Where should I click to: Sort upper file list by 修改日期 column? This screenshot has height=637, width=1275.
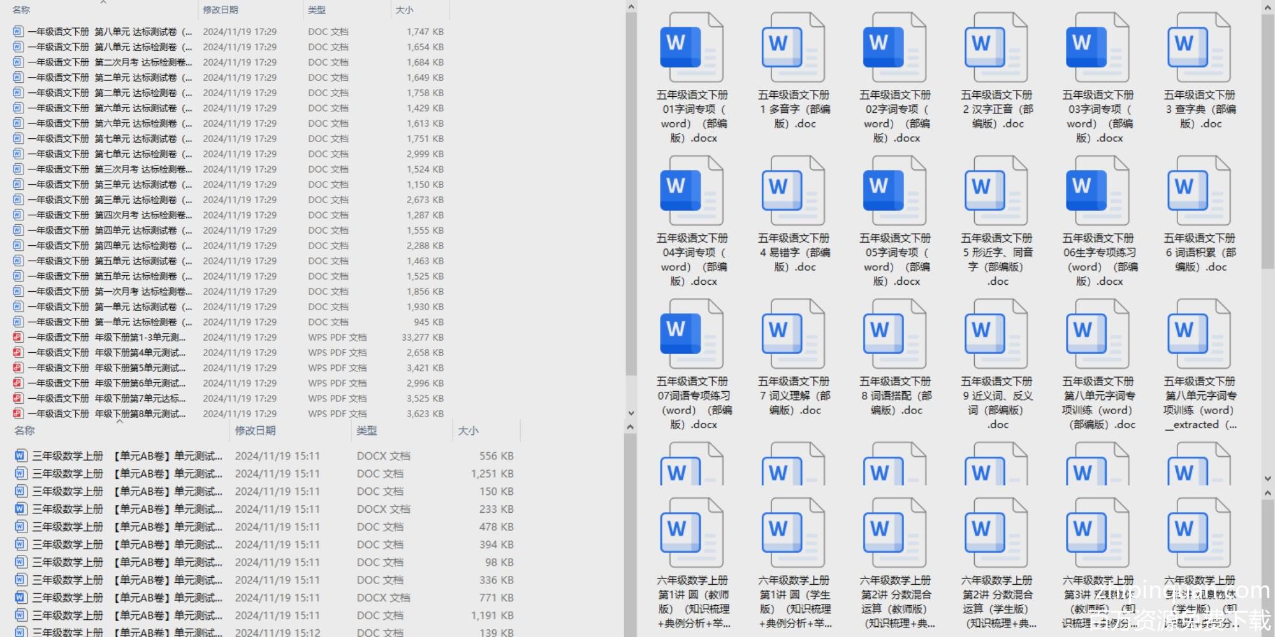[x=221, y=10]
